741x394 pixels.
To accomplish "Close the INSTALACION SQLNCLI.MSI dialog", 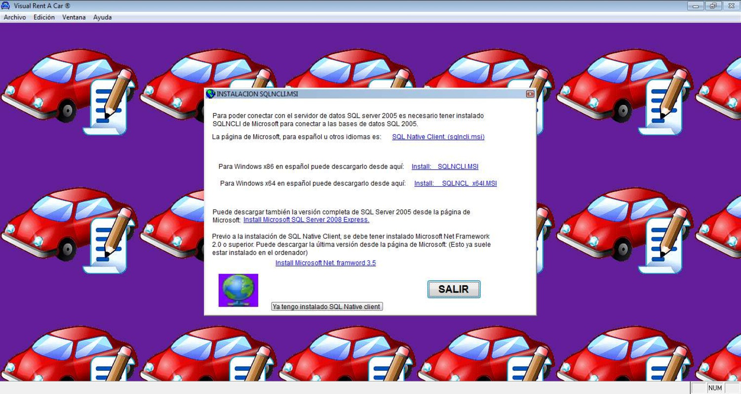I will pyautogui.click(x=530, y=94).
